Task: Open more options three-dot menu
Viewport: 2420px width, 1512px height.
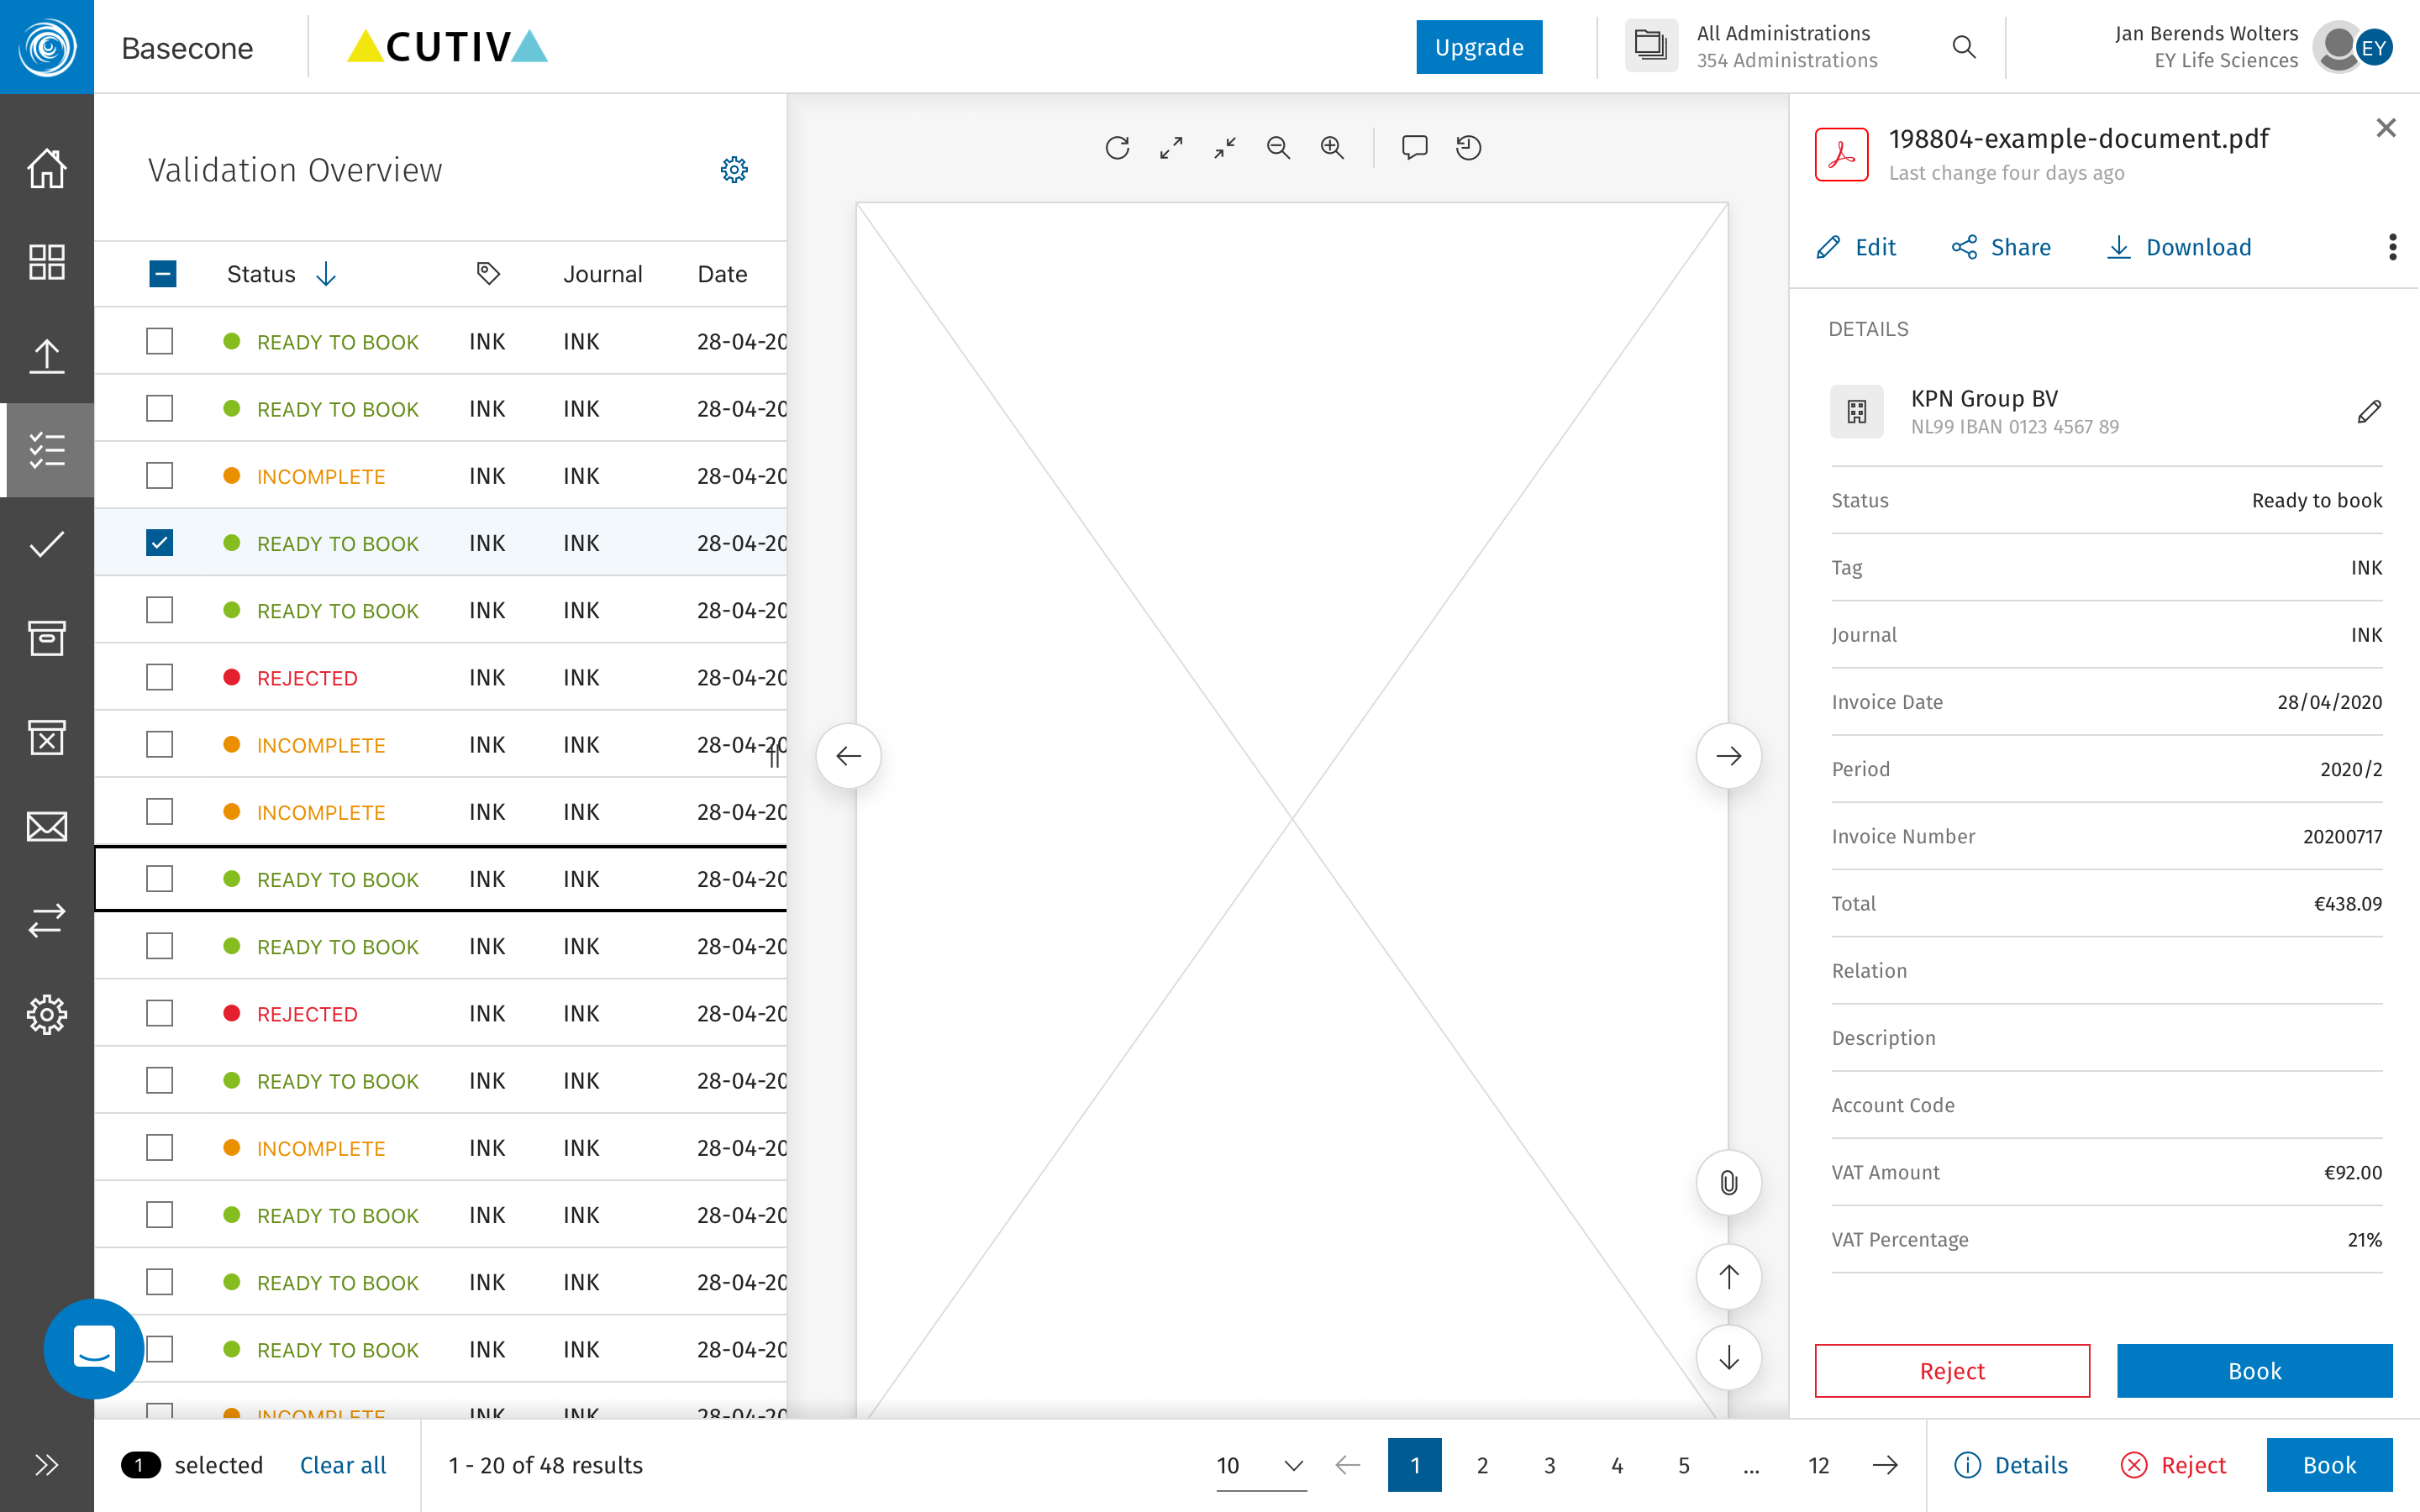Action: 2392,247
